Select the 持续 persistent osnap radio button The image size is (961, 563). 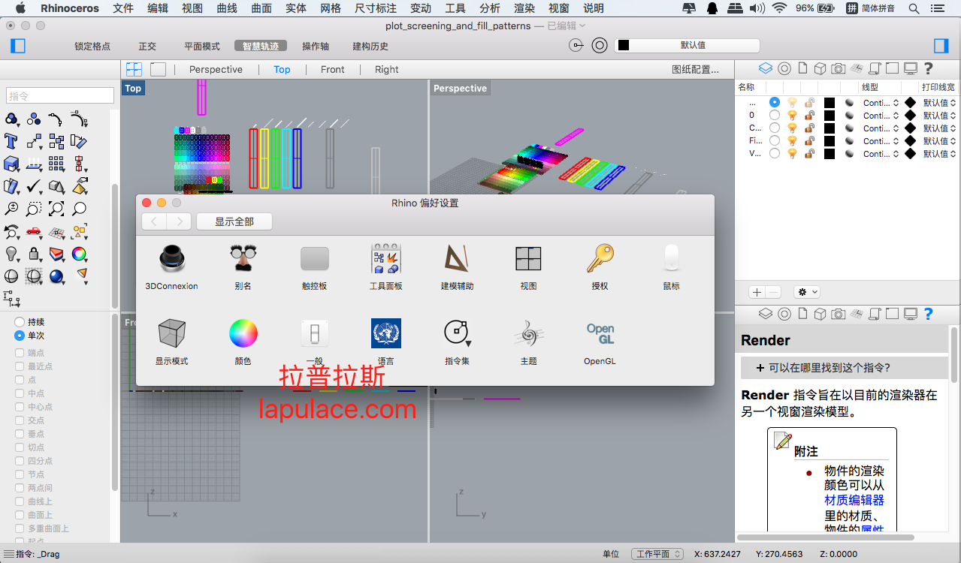click(x=20, y=322)
